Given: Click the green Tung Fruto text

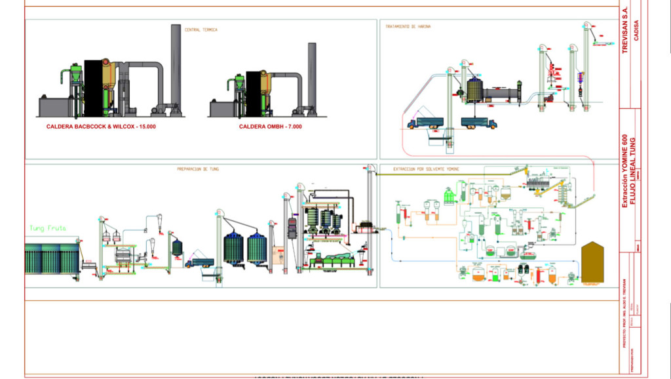Looking at the screenshot, I should (47, 228).
